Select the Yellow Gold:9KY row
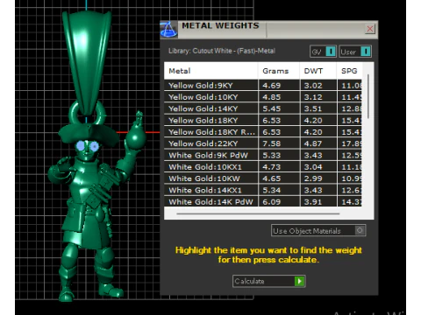 [x=263, y=85]
